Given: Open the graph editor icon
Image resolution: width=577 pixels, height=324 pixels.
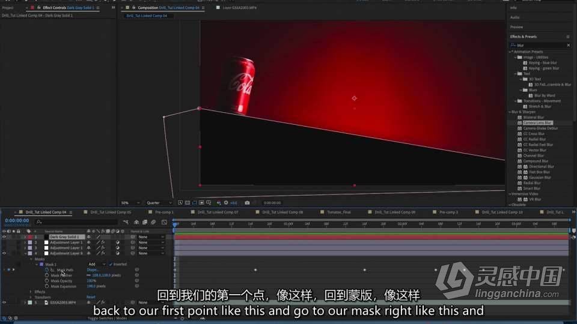Looking at the screenshot, I should [x=164, y=222].
